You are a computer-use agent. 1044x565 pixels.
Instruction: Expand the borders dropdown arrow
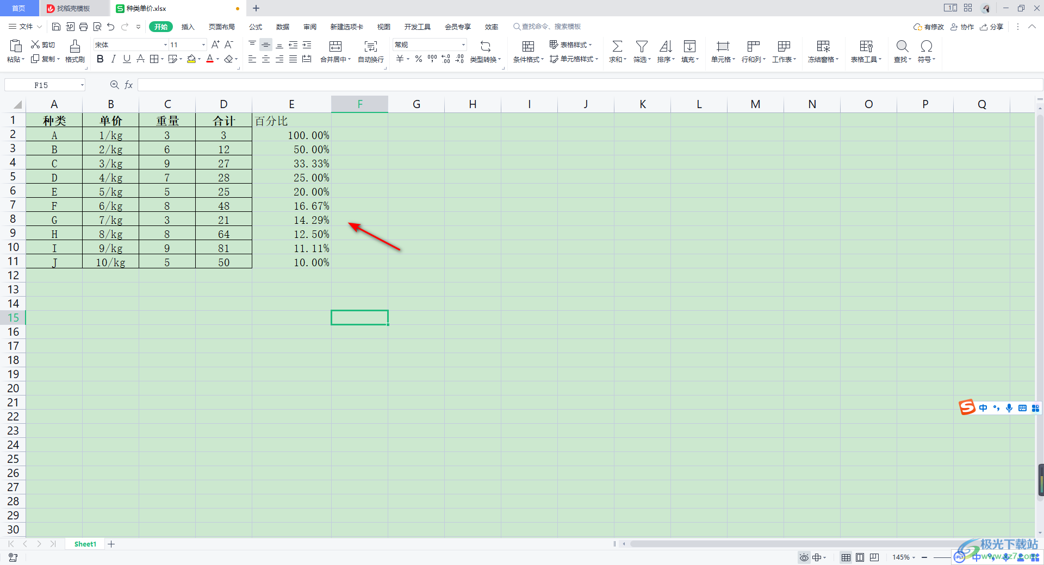click(162, 59)
